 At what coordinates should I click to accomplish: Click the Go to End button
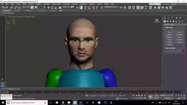coord(145,95)
